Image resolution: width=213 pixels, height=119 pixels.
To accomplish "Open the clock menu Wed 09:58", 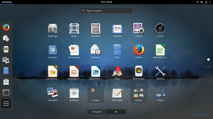I will [x=106, y=2].
